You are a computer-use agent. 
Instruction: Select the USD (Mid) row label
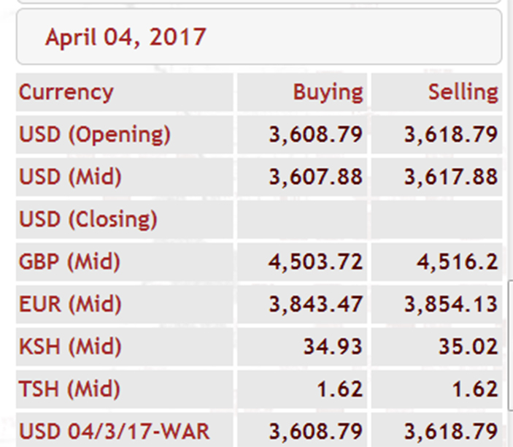70,177
